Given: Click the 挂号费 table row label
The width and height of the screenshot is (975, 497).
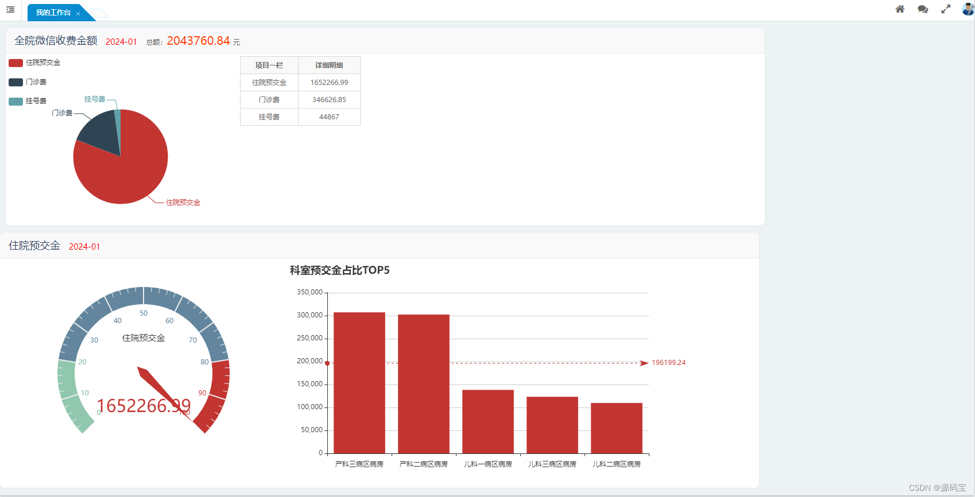Looking at the screenshot, I should point(269,117).
